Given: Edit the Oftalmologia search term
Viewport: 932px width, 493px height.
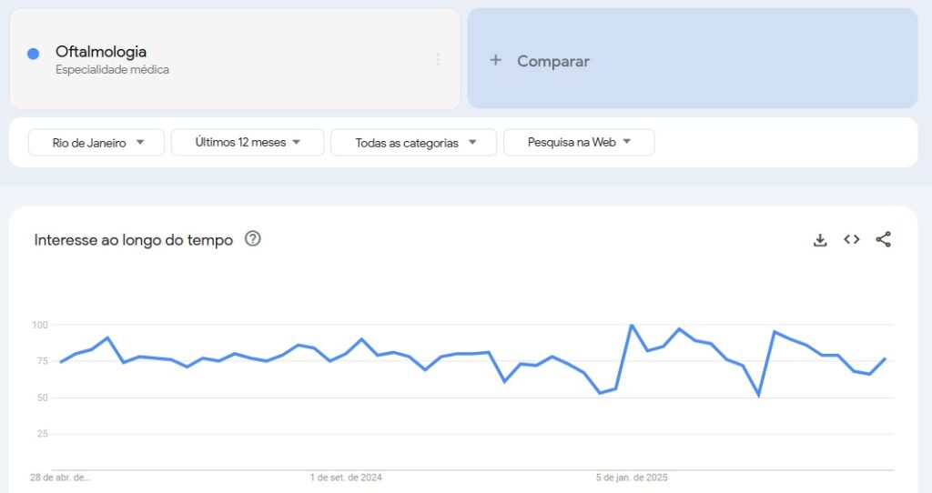Looking at the screenshot, I should (x=101, y=52).
